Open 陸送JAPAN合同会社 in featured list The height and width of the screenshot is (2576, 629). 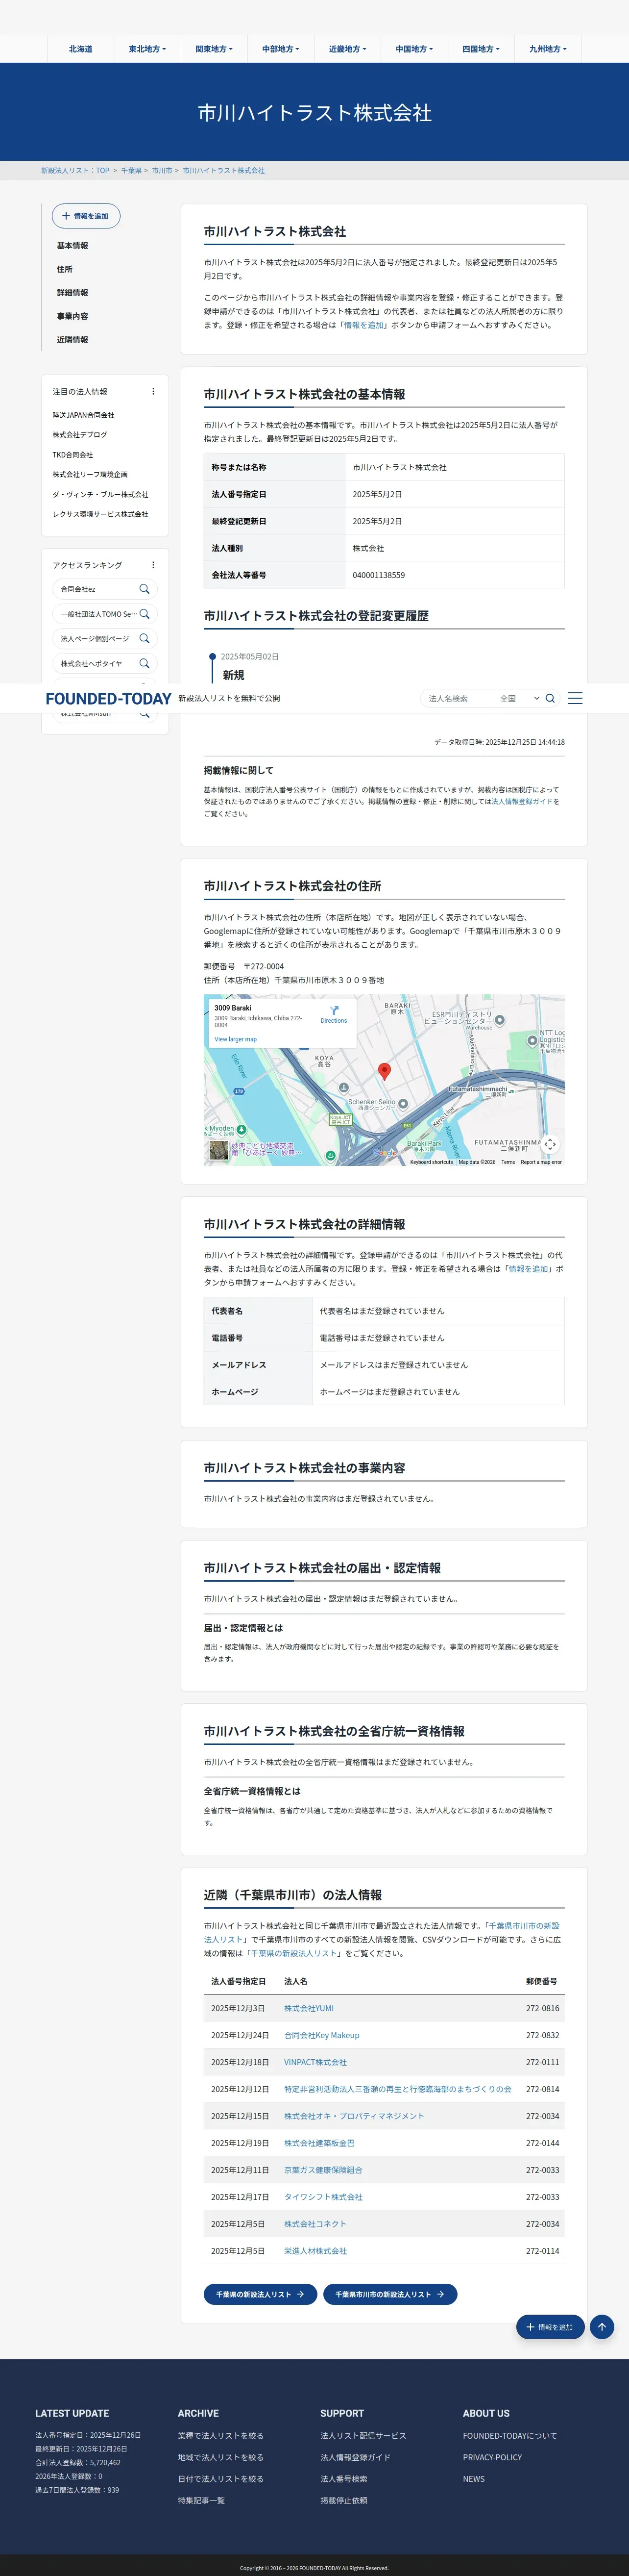tap(84, 415)
